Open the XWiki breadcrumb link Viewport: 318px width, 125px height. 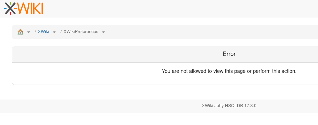click(x=43, y=32)
